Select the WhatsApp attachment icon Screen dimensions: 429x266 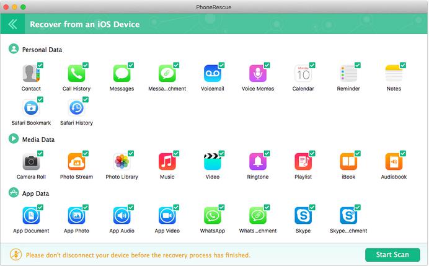[258, 215]
